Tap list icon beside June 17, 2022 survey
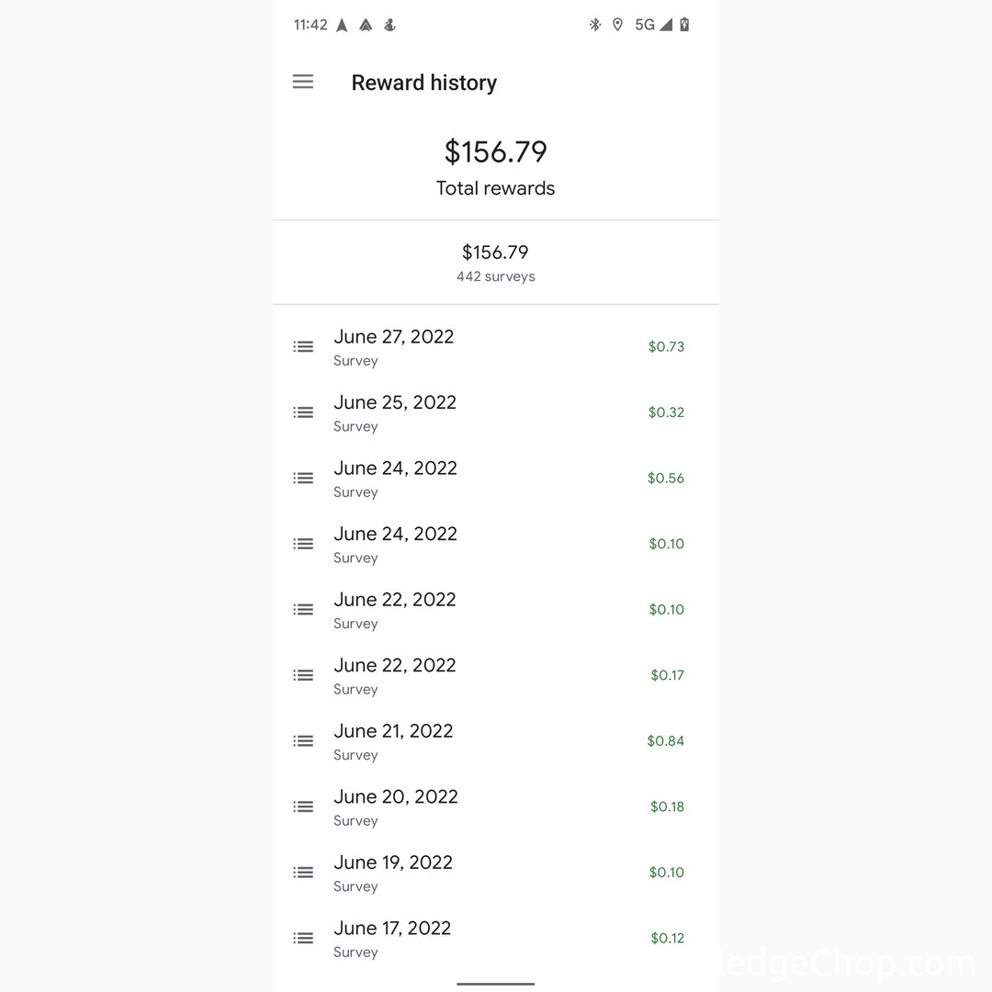Image resolution: width=992 pixels, height=992 pixels. point(303,938)
